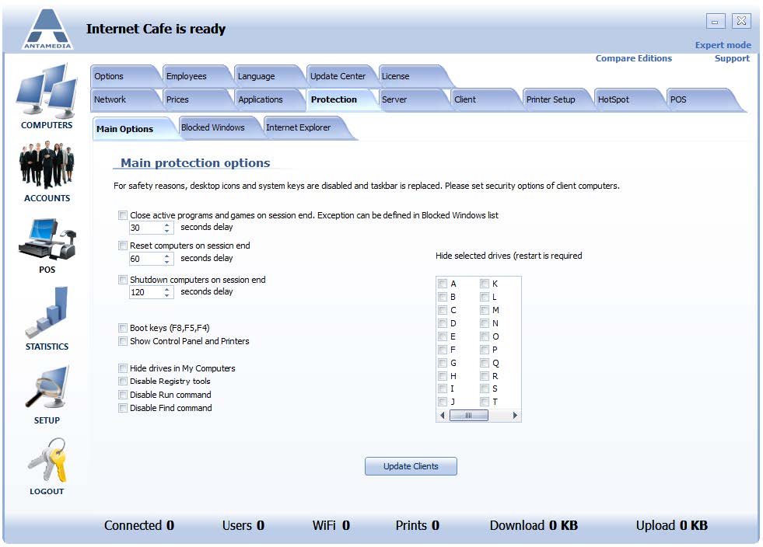Image resolution: width=763 pixels, height=547 pixels.
Task: Open the Accounts section icon
Action: click(x=47, y=165)
